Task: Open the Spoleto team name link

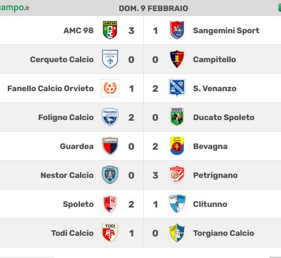Action: coord(78,204)
